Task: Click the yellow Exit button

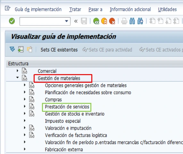Action: coord(104,21)
